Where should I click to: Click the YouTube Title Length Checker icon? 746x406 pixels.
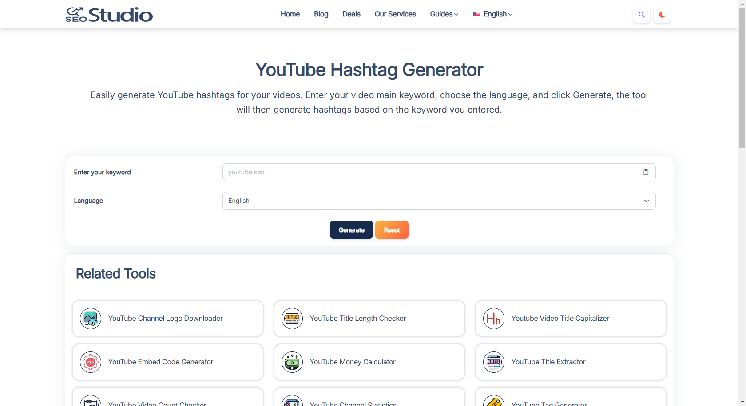click(292, 319)
